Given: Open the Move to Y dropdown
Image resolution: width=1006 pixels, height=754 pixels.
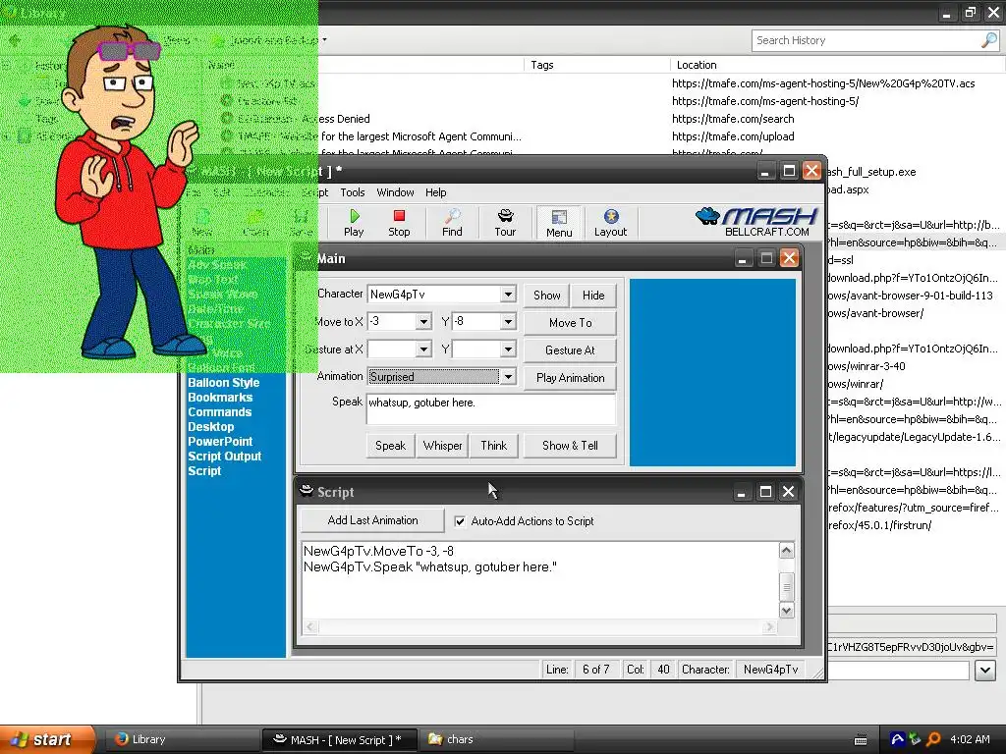Looking at the screenshot, I should click(x=508, y=322).
